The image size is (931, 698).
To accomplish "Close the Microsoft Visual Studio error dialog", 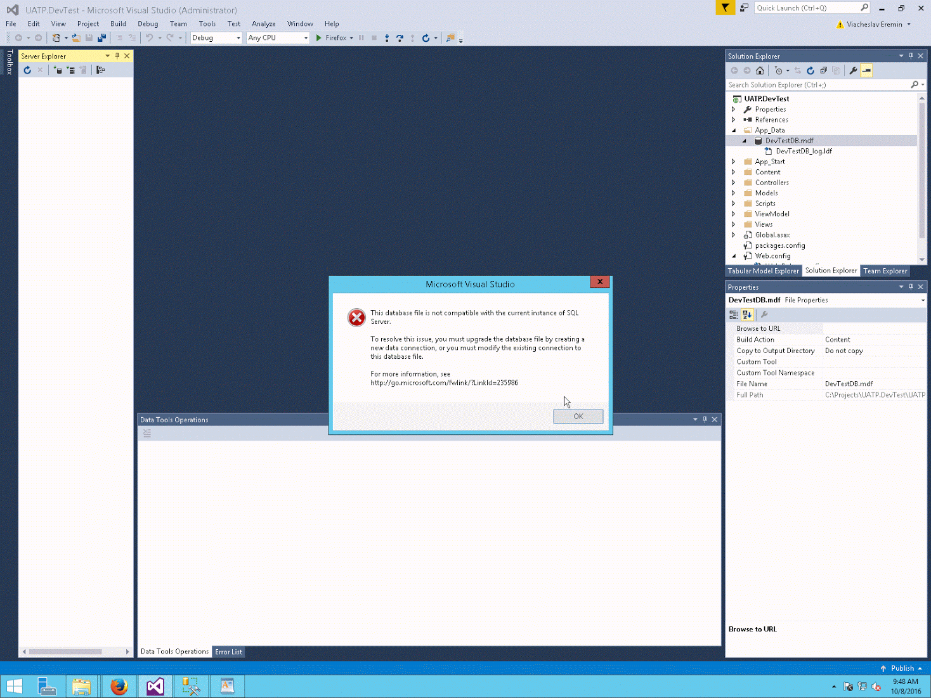I will [x=600, y=282].
